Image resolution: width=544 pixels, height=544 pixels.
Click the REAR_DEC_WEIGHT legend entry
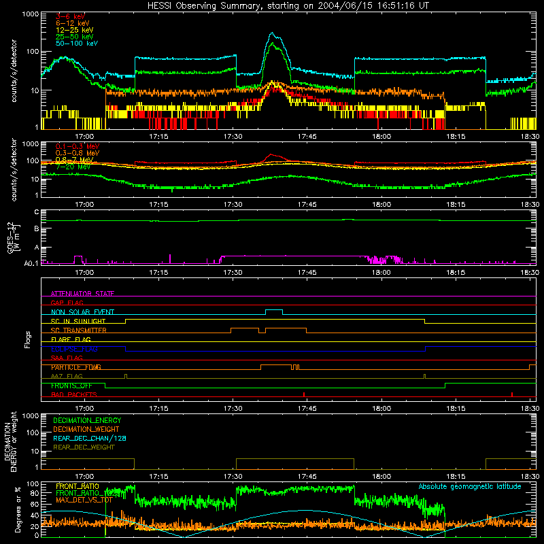click(x=84, y=447)
